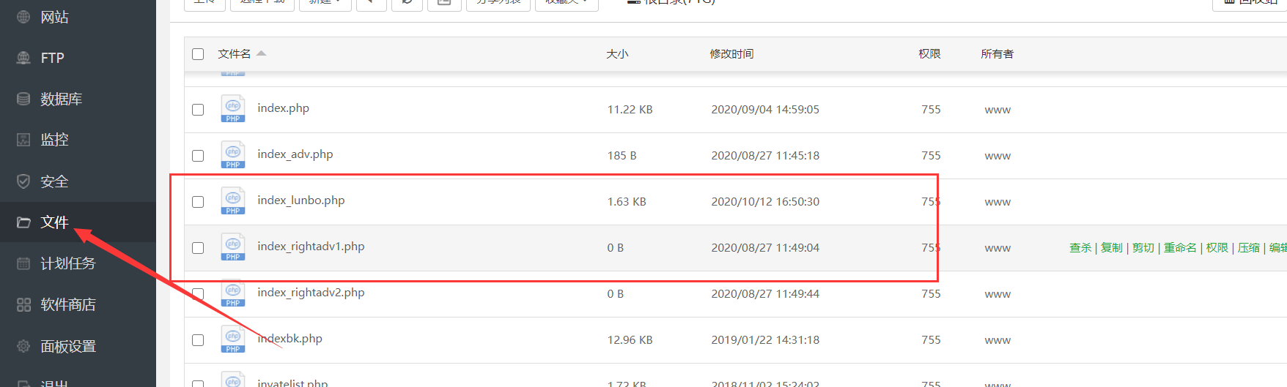Click the 压缩 link in row actions

[1248, 248]
